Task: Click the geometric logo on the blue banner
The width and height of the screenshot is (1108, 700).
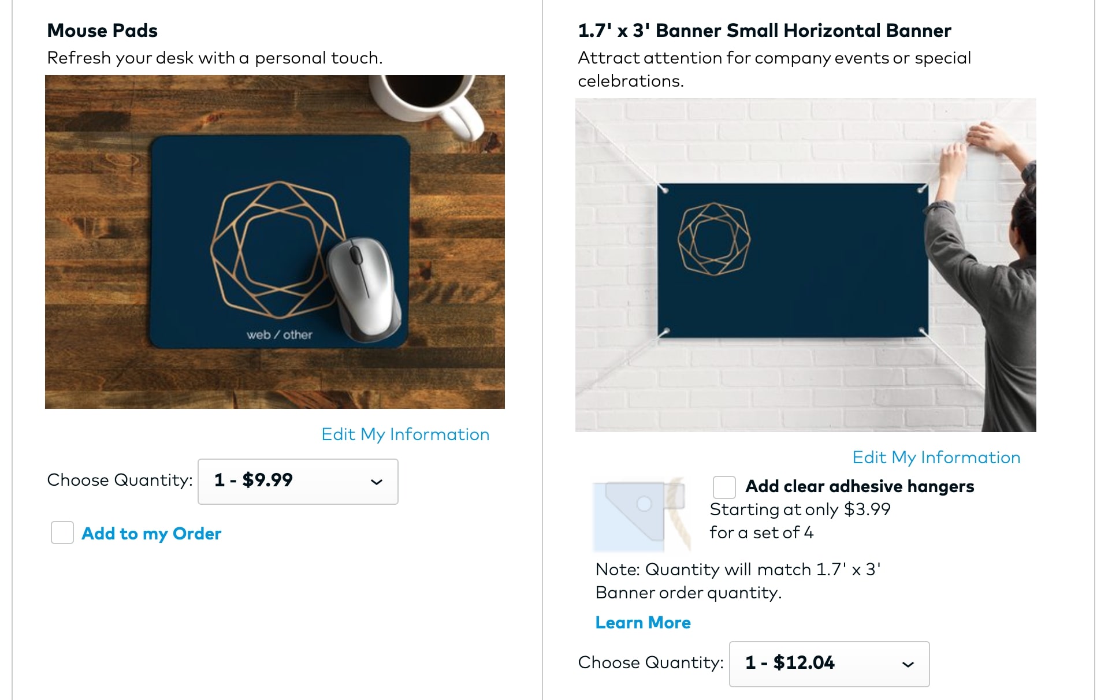Action: click(x=713, y=239)
